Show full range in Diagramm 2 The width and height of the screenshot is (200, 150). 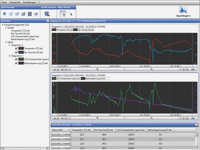[56, 118]
